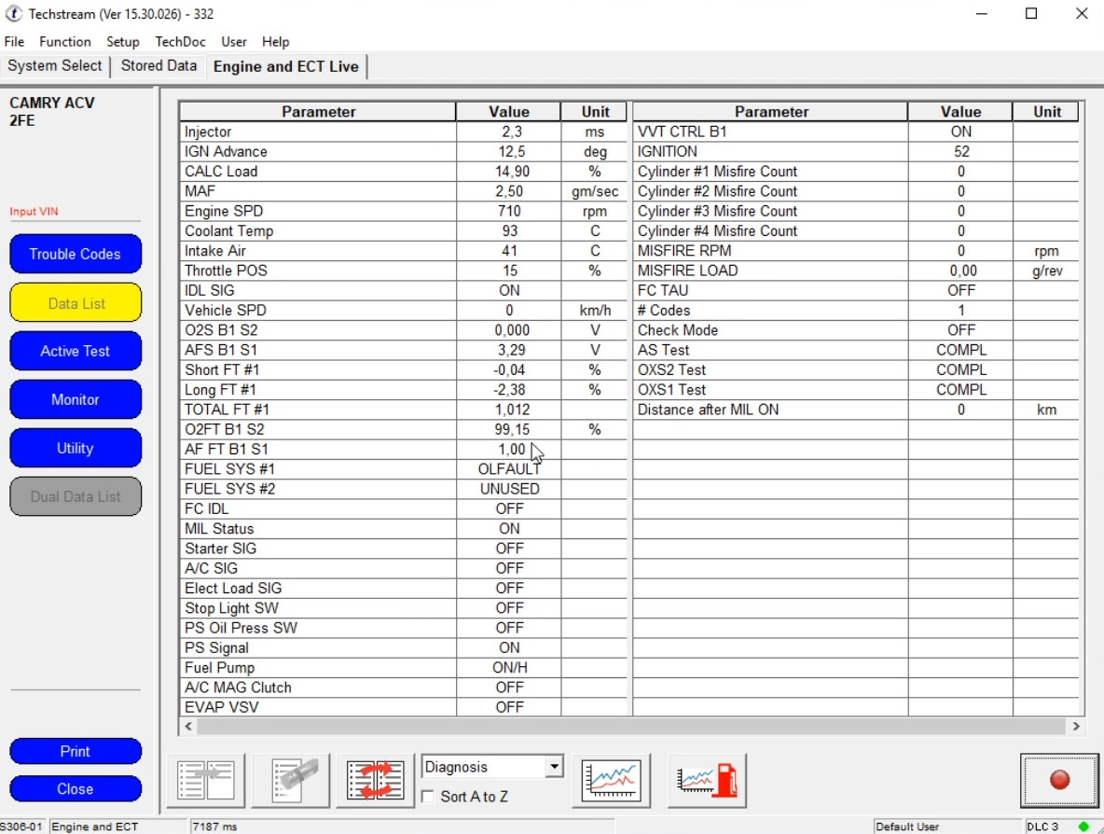Viewport: 1104px width, 834px height.
Task: Click green DLC 3 connection indicator
Action: pyautogui.click(x=1083, y=827)
